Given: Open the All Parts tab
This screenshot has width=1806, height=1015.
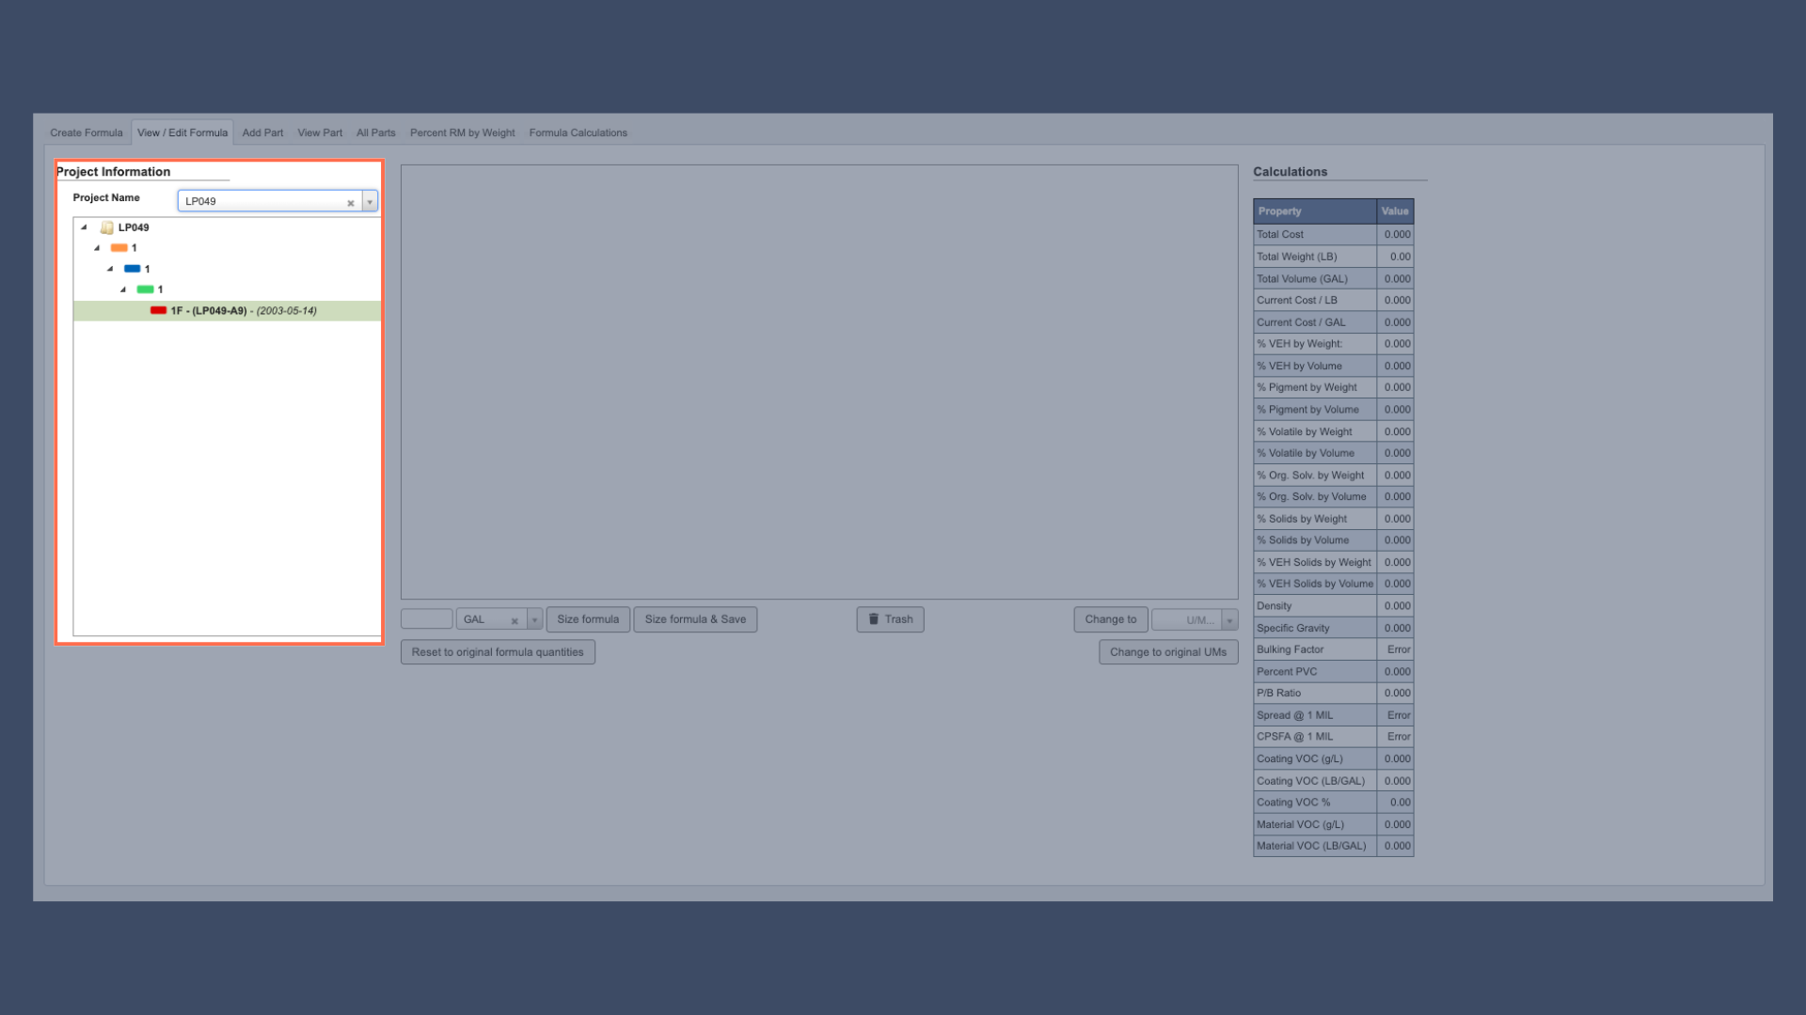Looking at the screenshot, I should pyautogui.click(x=375, y=133).
